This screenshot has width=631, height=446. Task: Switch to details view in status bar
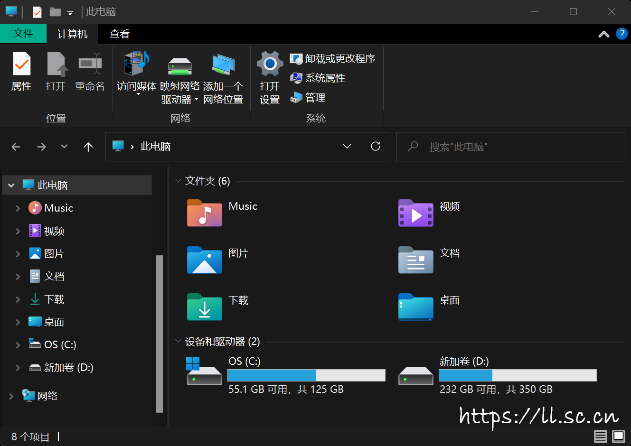pyautogui.click(x=601, y=437)
